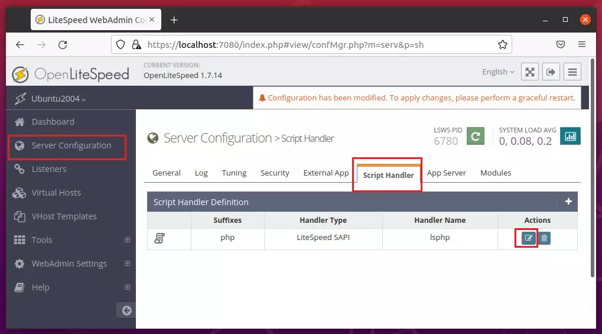Switch to the Modules tab
Image resolution: width=602 pixels, height=334 pixels.
pos(496,173)
